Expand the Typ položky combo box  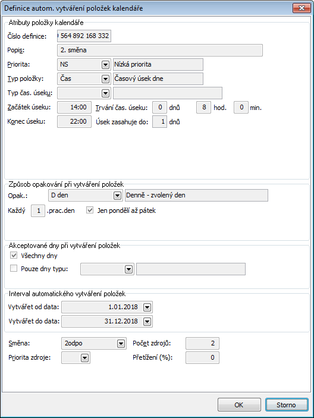(x=105, y=79)
